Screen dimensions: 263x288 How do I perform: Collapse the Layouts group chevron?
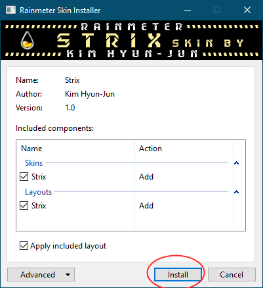[236, 192]
